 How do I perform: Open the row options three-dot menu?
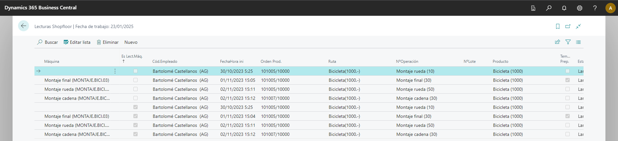coord(115,71)
